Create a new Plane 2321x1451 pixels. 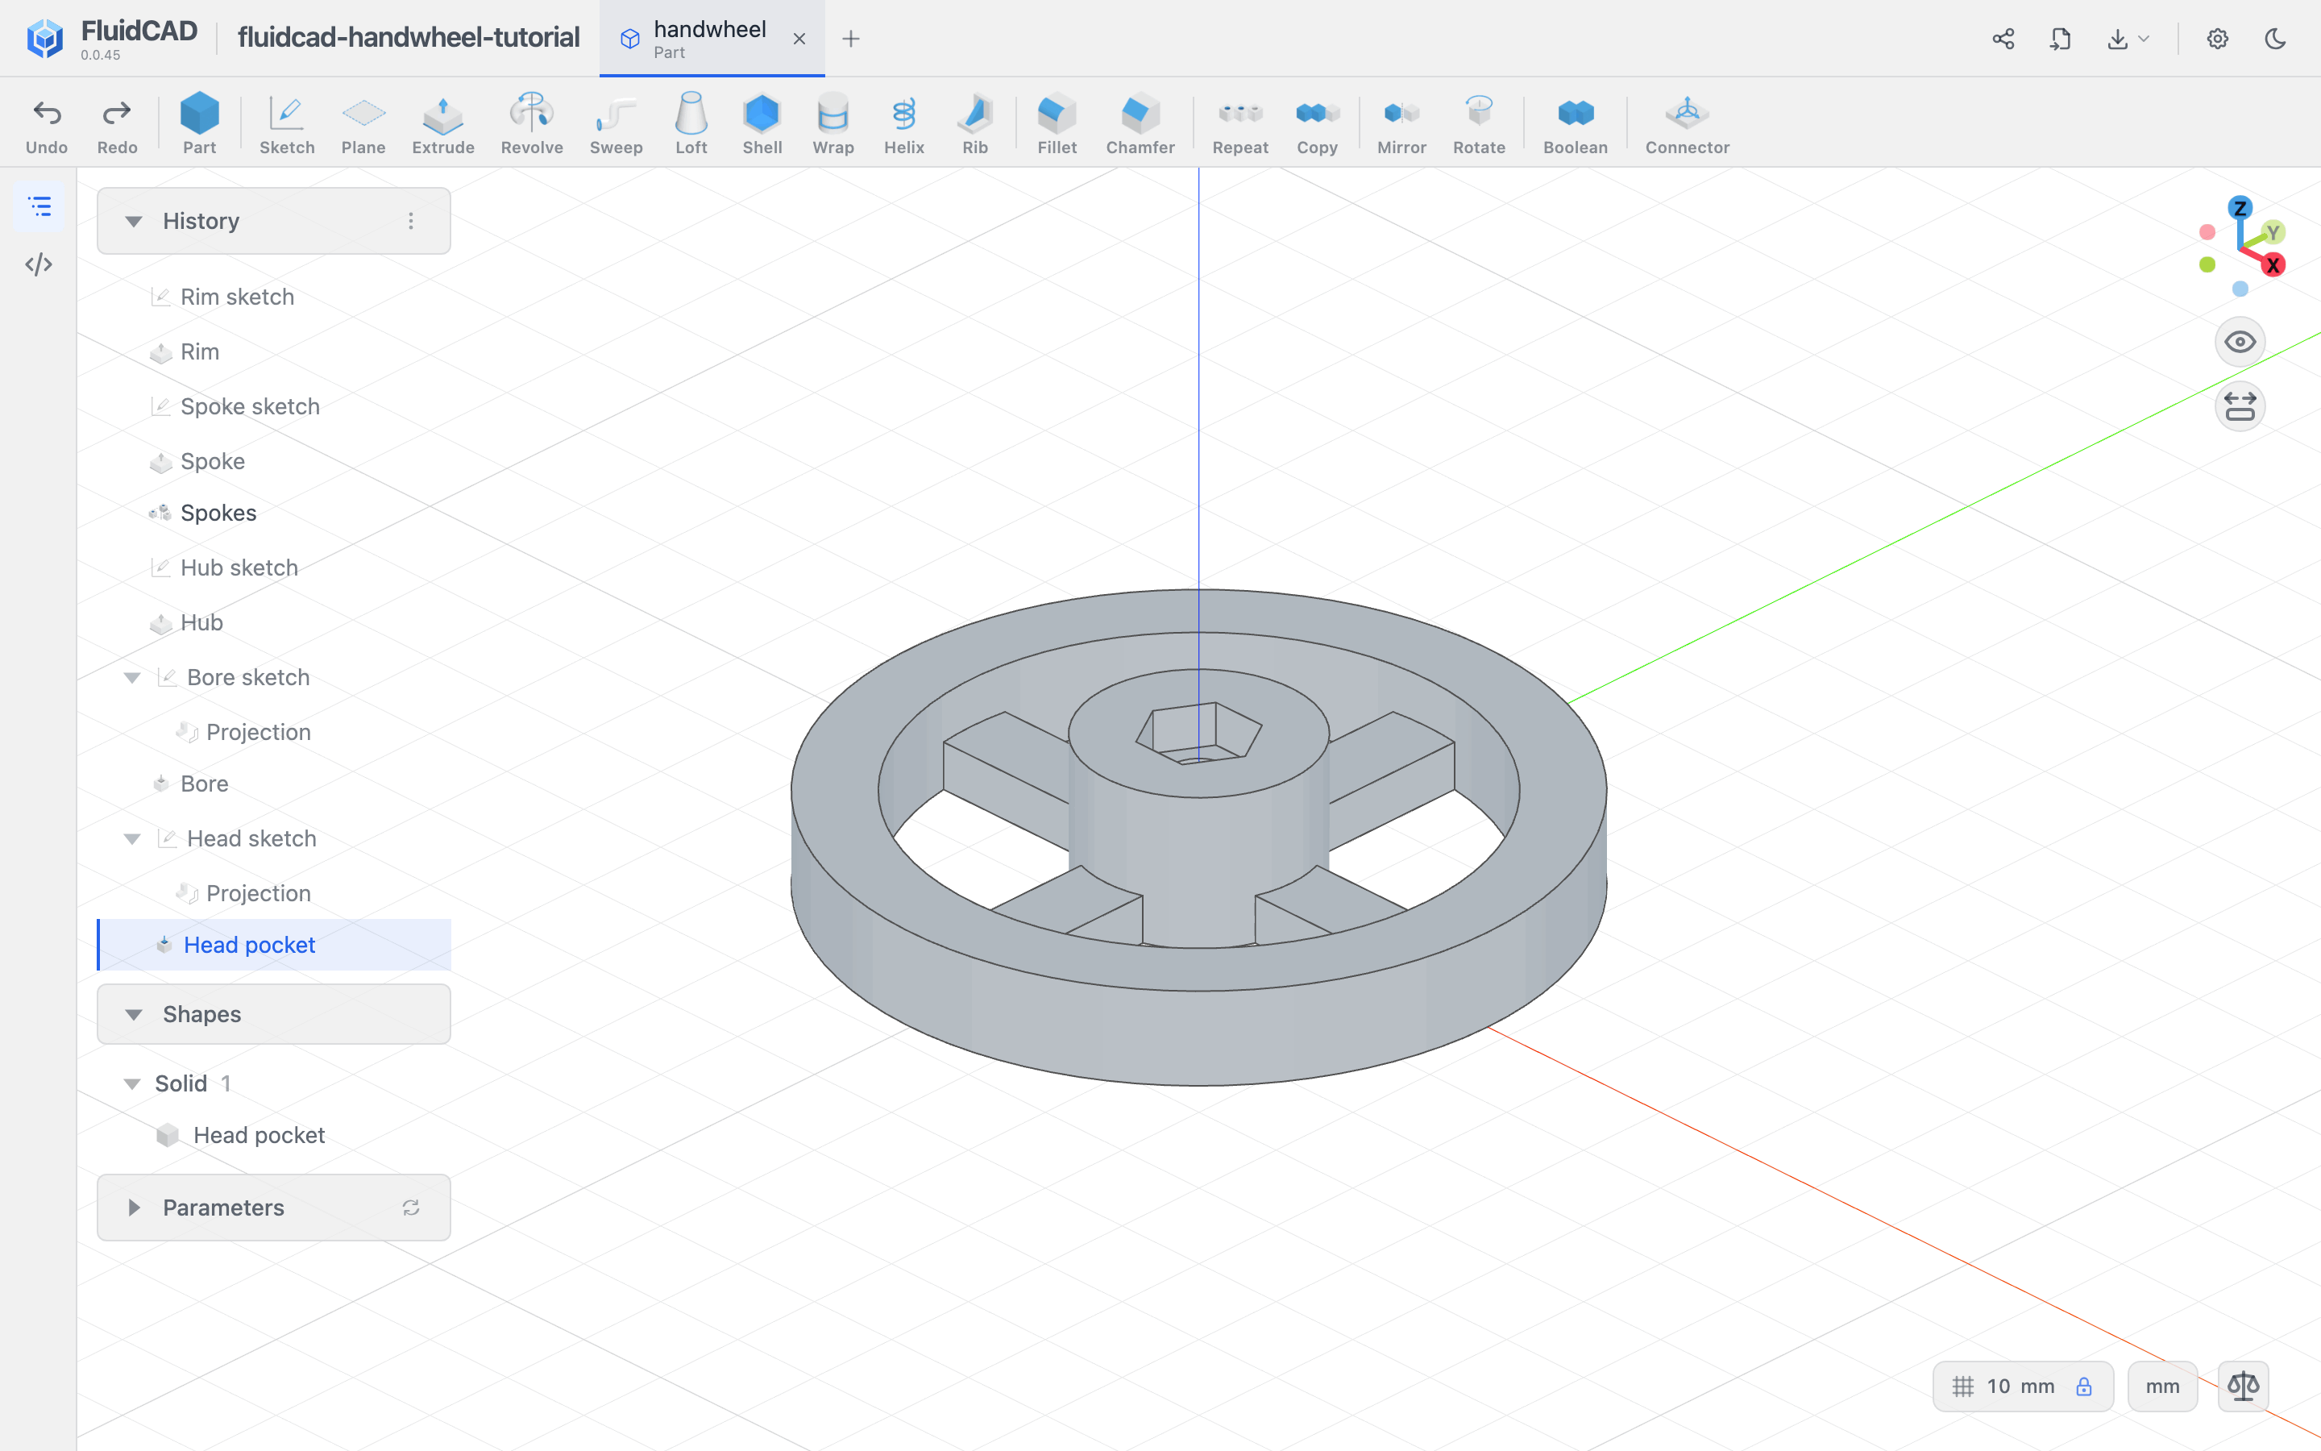(x=363, y=124)
